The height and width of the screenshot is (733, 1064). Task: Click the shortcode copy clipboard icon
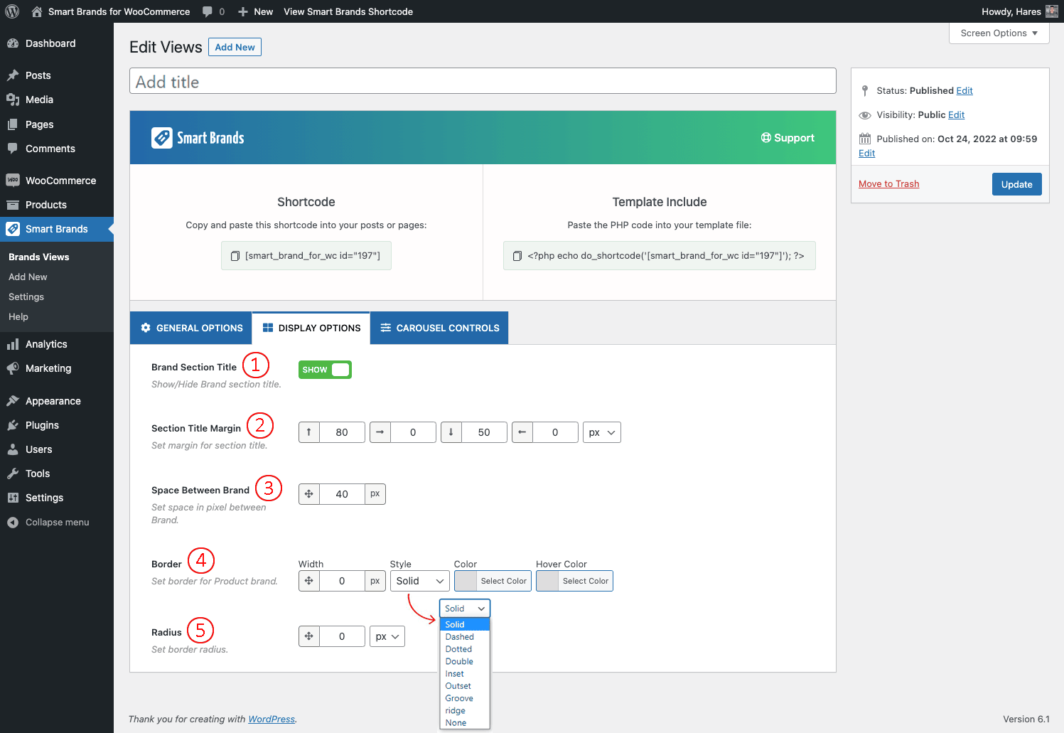(x=235, y=256)
